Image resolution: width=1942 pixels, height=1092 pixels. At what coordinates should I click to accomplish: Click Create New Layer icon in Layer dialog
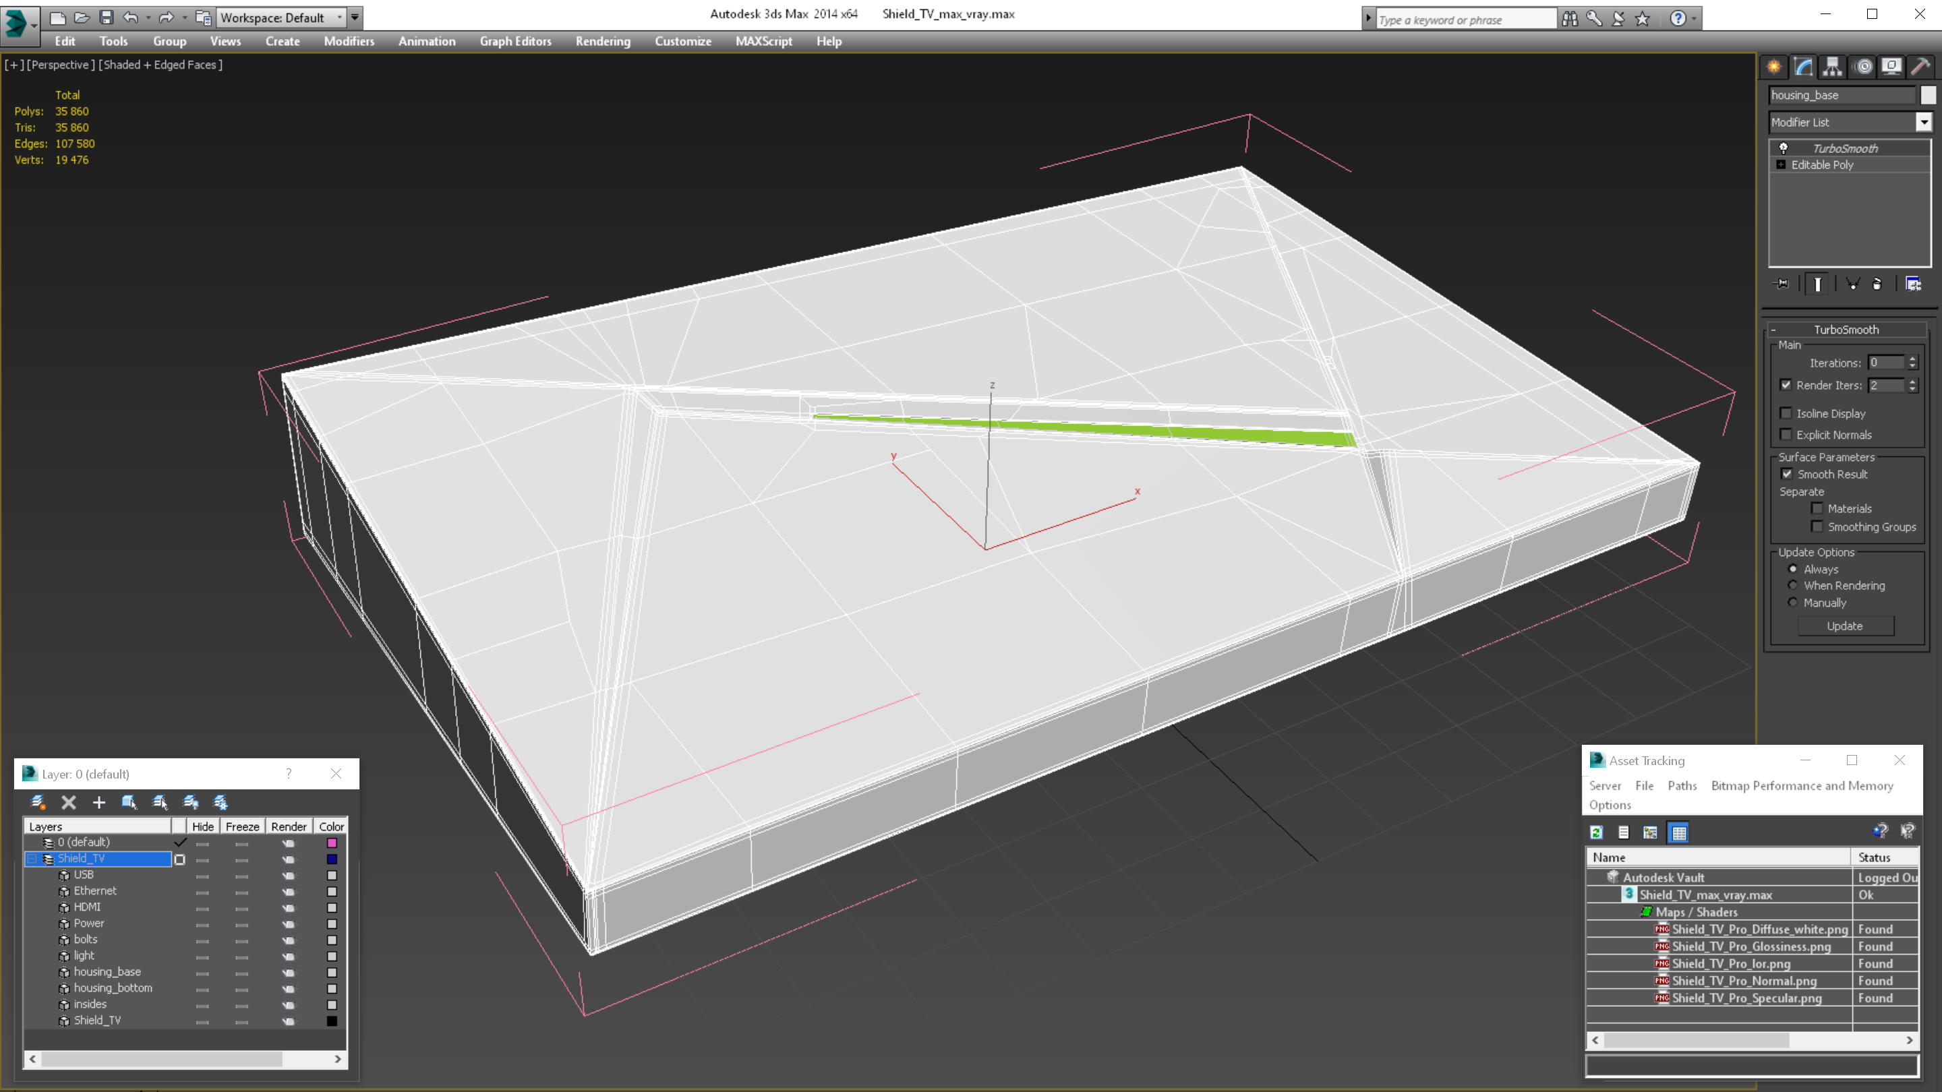[x=38, y=802]
